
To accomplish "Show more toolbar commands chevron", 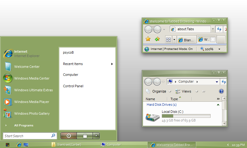I will (203, 91).
